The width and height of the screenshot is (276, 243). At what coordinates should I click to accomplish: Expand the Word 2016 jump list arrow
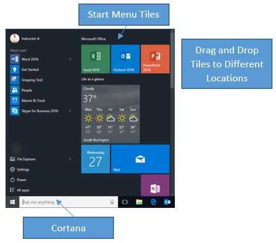[x=70, y=59]
